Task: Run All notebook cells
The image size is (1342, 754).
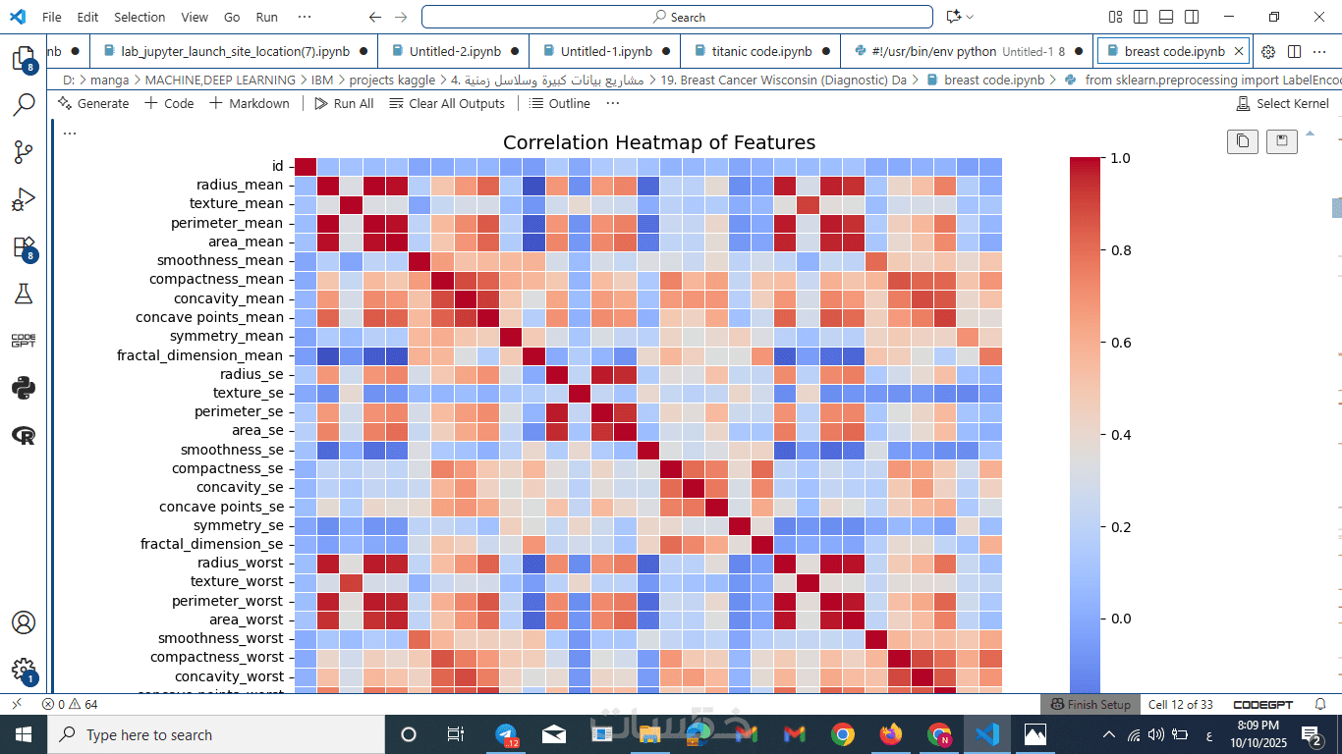Action: 344,103
